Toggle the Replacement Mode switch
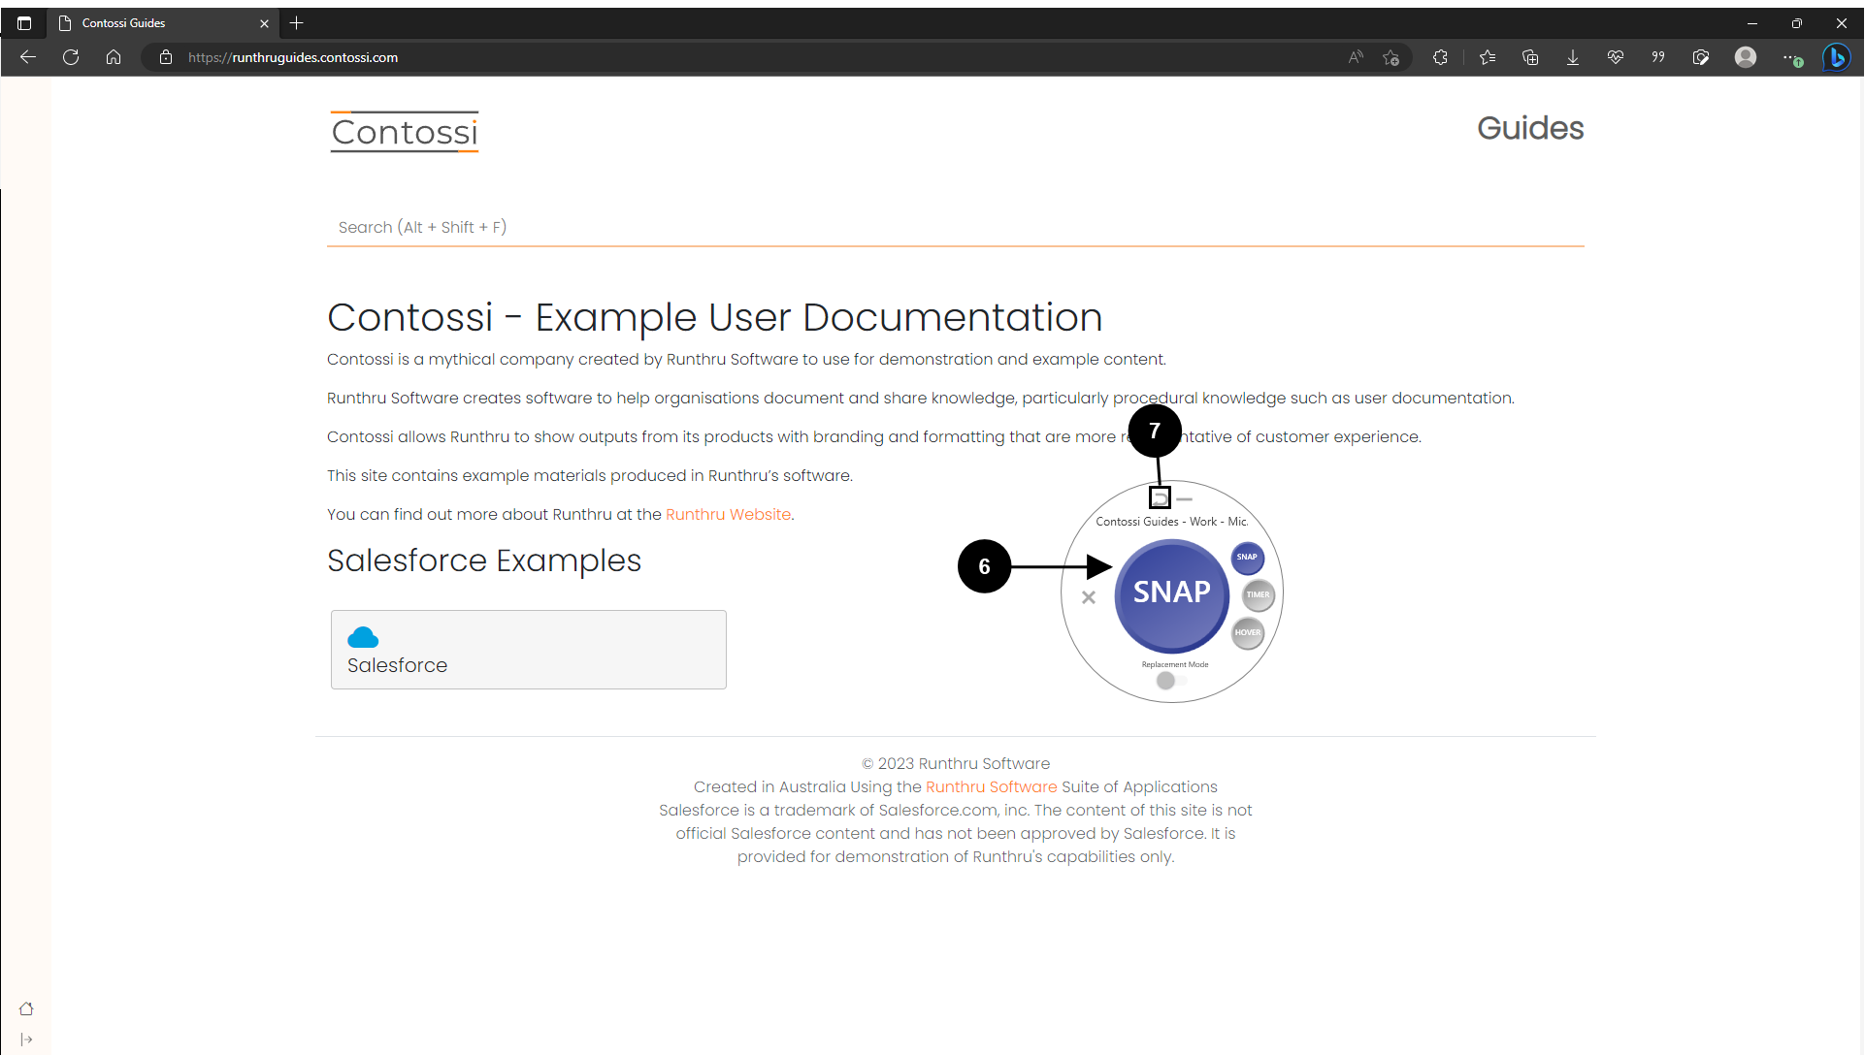Viewport: 1865px width, 1056px height. coord(1171,681)
